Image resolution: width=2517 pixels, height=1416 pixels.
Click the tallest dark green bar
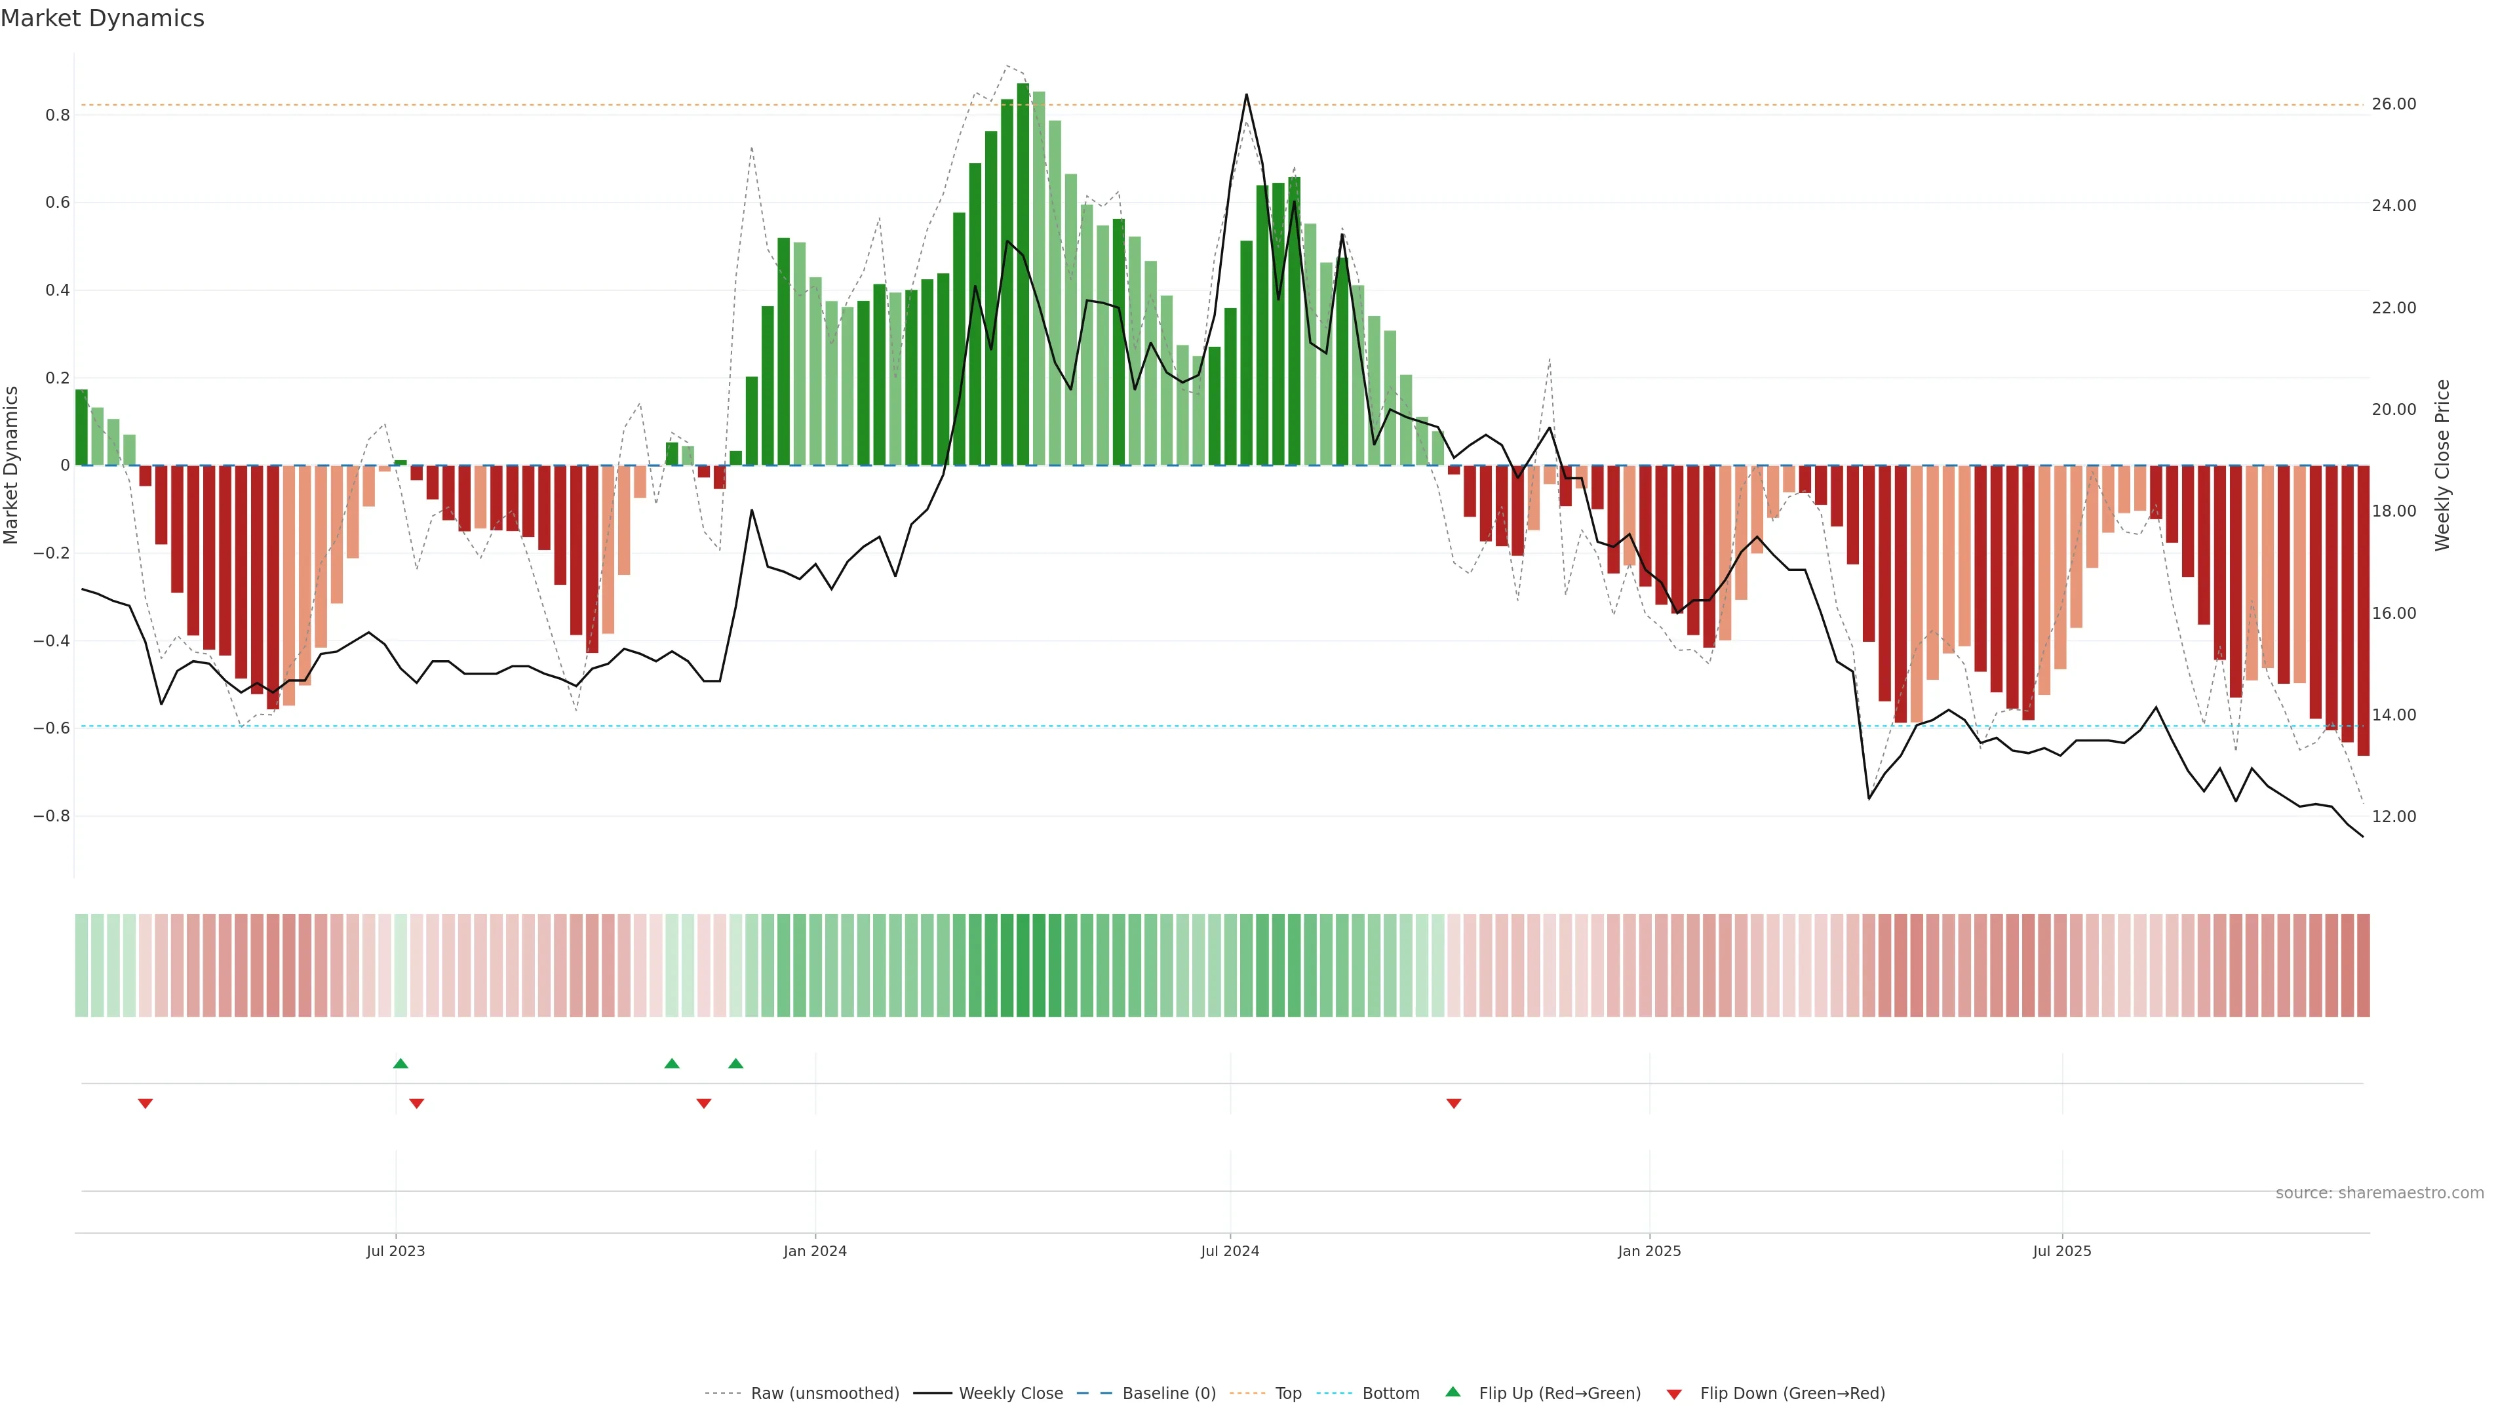[x=1023, y=273]
